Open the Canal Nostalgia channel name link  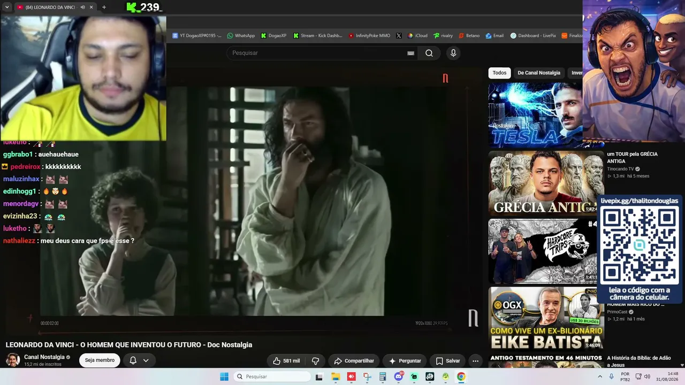44,357
